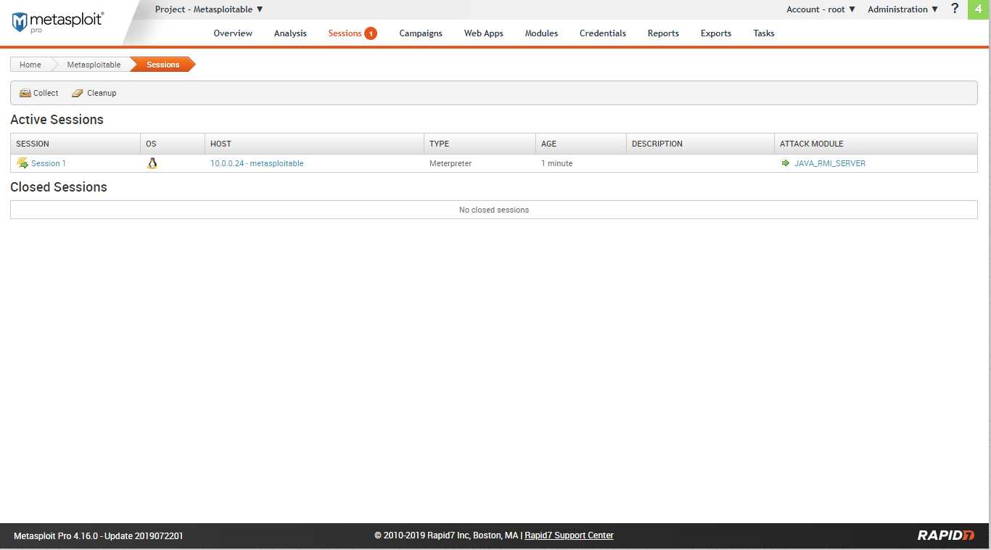Viewport: 991px width, 550px height.
Task: Open the Campaigns tab
Action: (421, 33)
